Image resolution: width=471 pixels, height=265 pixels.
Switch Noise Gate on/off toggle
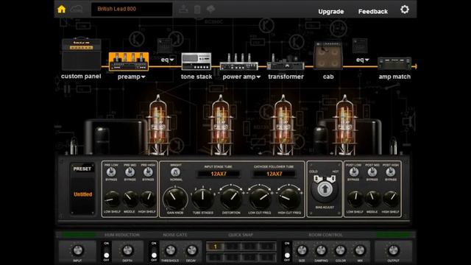click(x=154, y=251)
